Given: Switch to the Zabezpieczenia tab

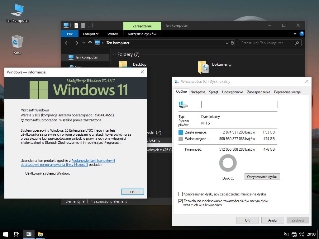Looking at the screenshot, I should coord(258,92).
